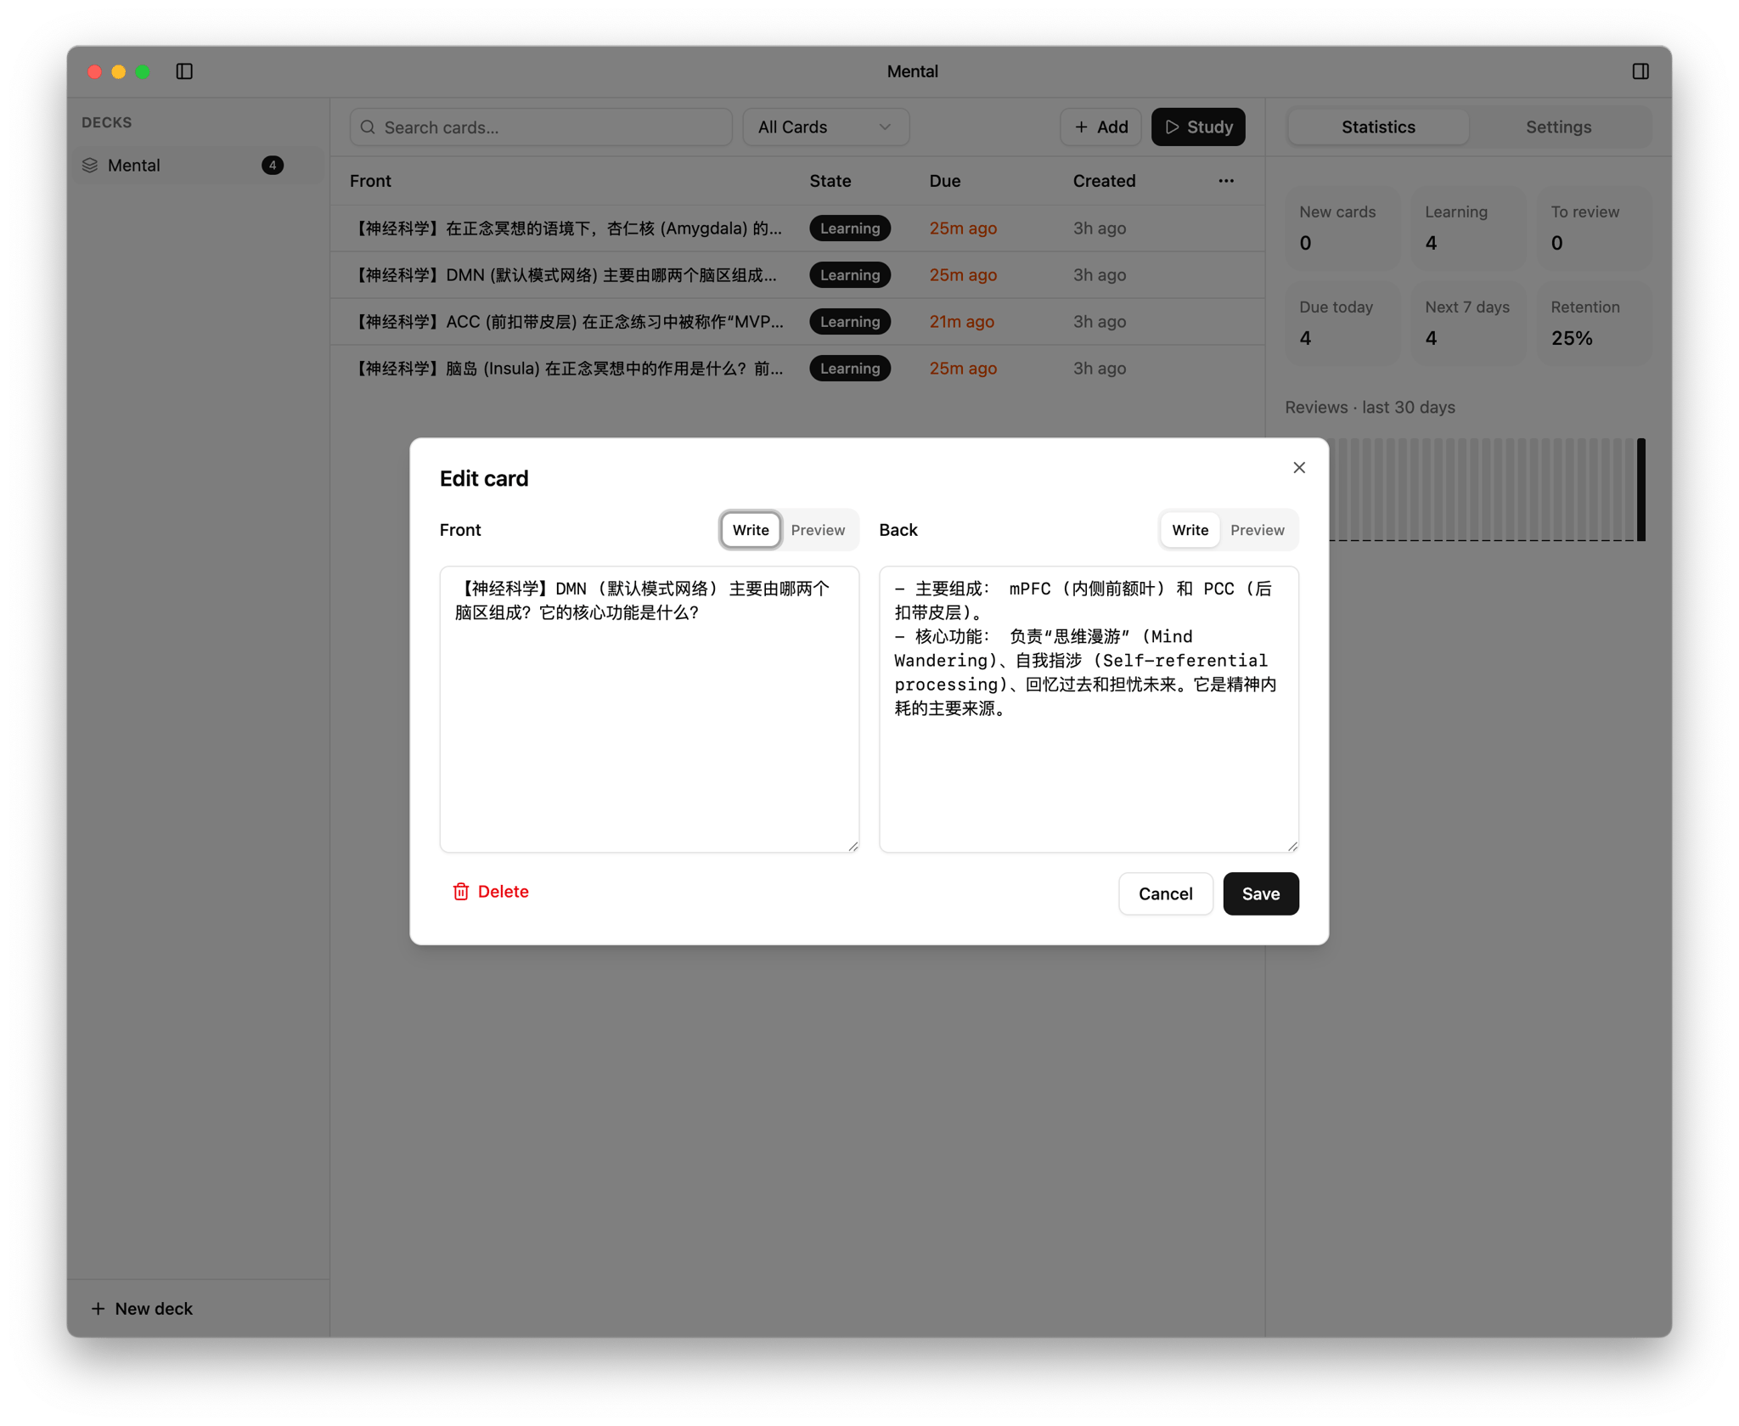Screen dimensions: 1739x1426
Task: Switch to the Settings tab
Action: (1558, 127)
